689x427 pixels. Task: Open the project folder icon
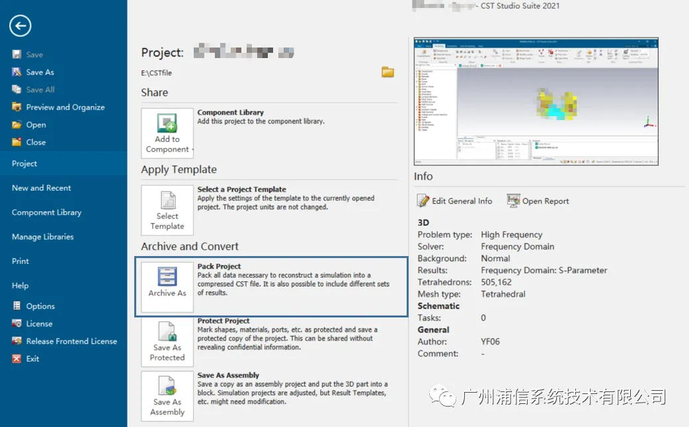(x=387, y=72)
